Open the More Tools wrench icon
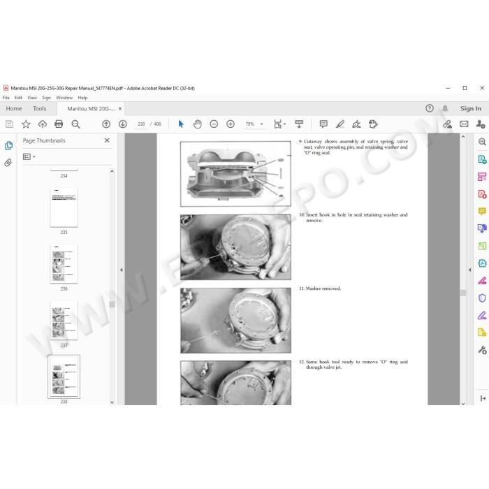The image size is (489, 489). 482,350
